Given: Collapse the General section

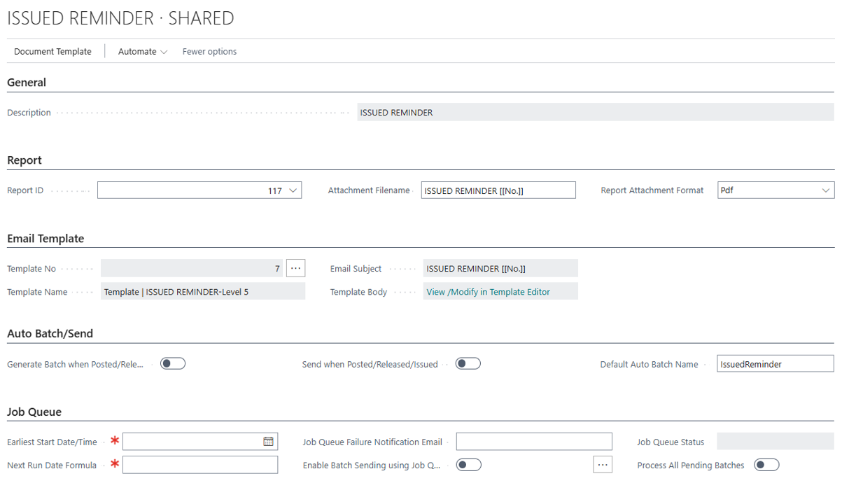Looking at the screenshot, I should point(26,82).
